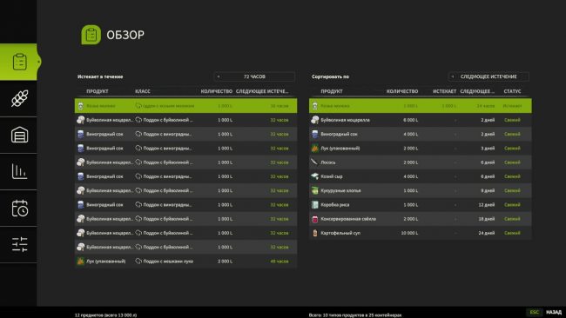This screenshot has width=566, height=318.
Task: Click the Буйволиная моцарелла icon with 6 000 L
Action: point(314,120)
